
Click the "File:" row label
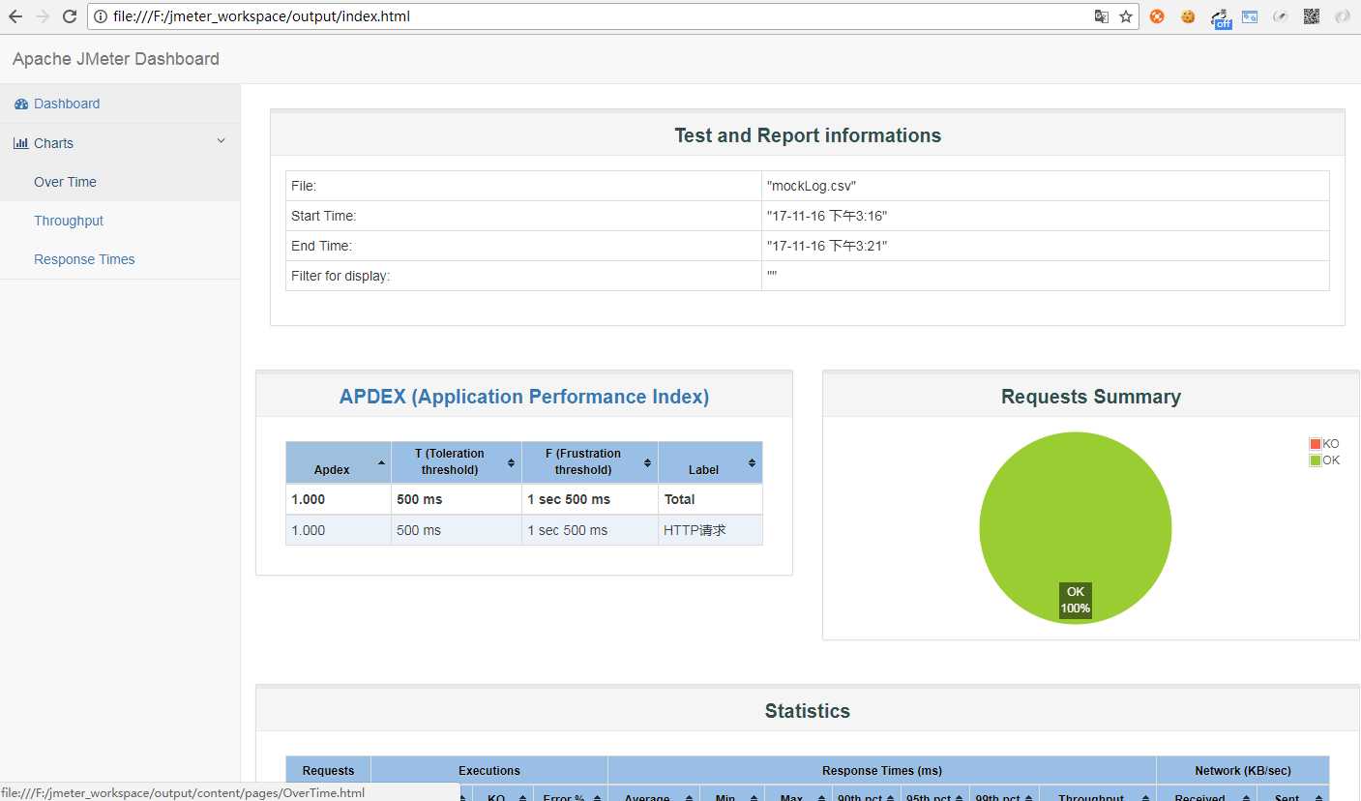pyautogui.click(x=304, y=186)
